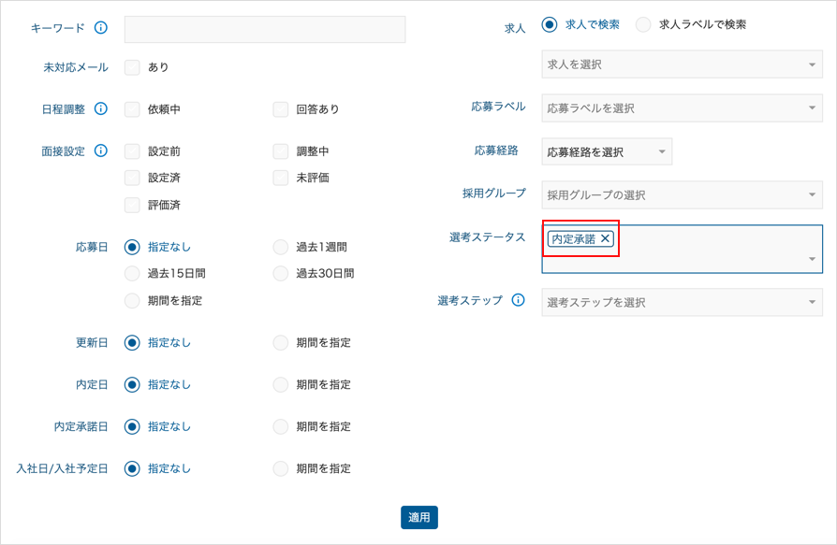This screenshot has width=837, height=545.
Task: Open the 応募ラベルを選択 dropdown
Action: tap(682, 108)
